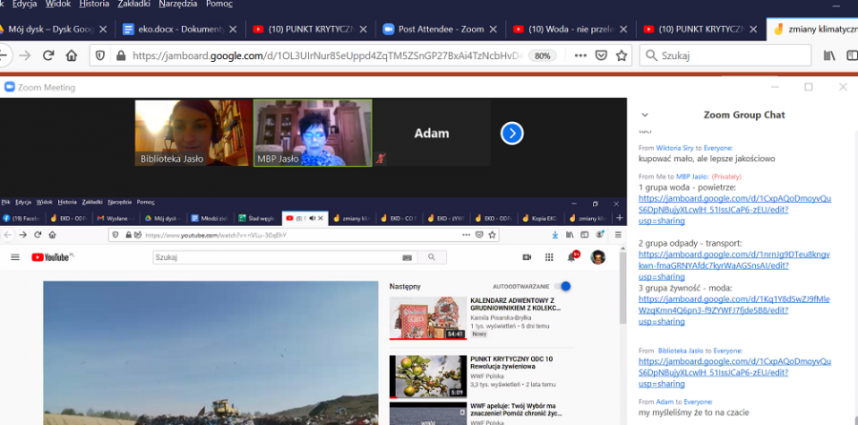Go to the home page in outer Firefox
The height and width of the screenshot is (425, 858).
[71, 55]
